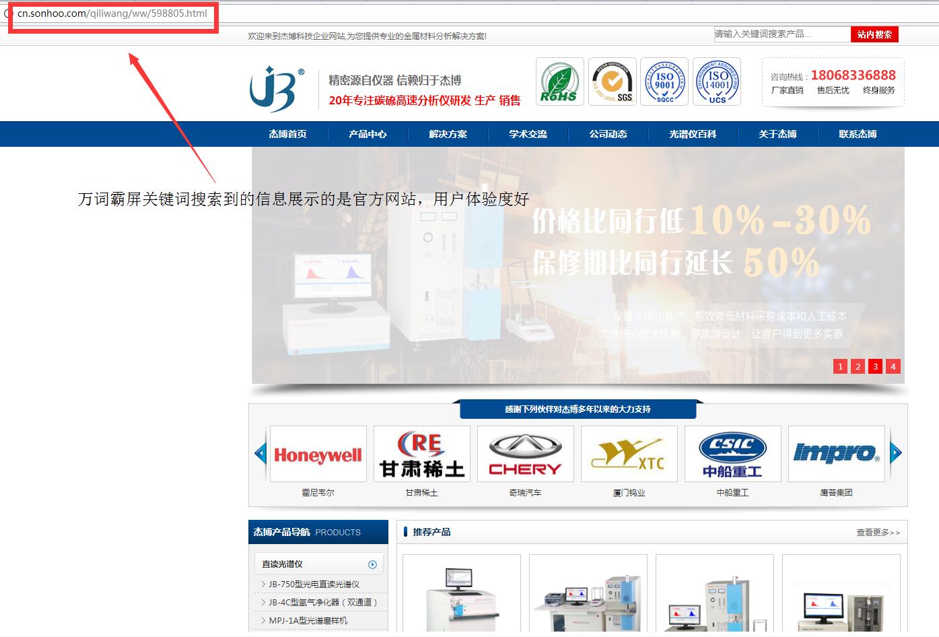Click the ISO 9001 certification badge
The width and height of the screenshot is (939, 637).
coord(664,81)
